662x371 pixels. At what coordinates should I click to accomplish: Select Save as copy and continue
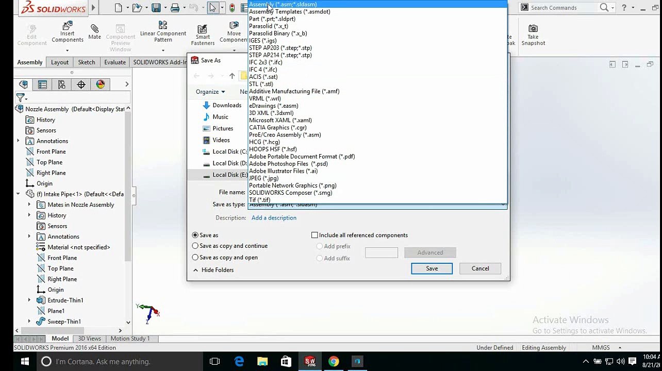pos(195,246)
